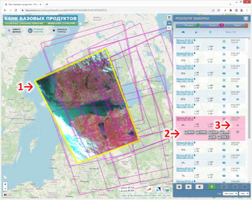
Task: Toggle the Среднее checkbox
Action: pyautogui.click(x=207, y=26)
